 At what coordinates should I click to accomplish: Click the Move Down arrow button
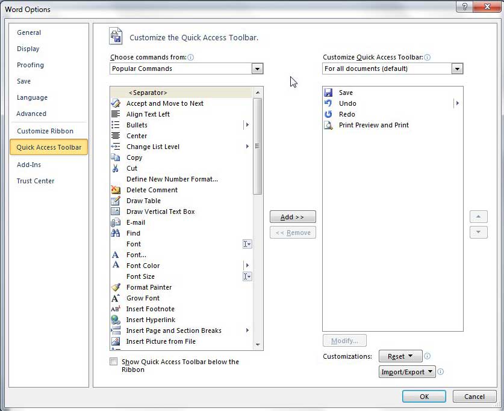478,233
